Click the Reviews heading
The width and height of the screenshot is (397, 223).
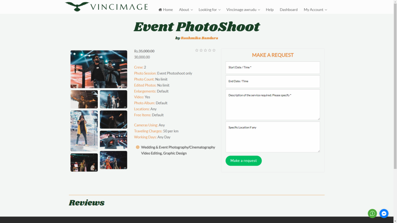pyautogui.click(x=87, y=203)
